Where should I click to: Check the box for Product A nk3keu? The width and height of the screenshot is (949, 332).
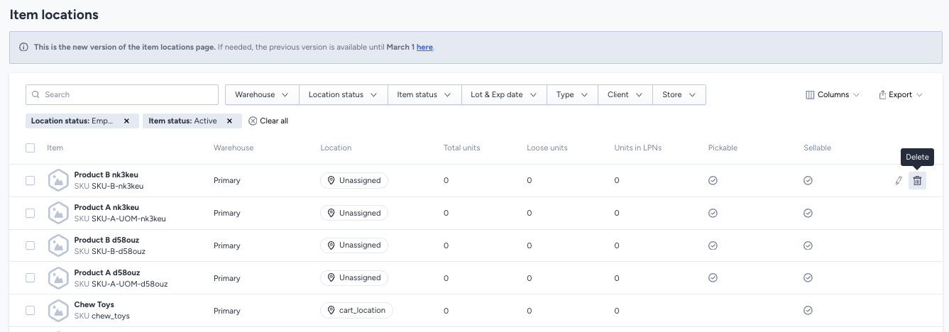click(x=30, y=213)
